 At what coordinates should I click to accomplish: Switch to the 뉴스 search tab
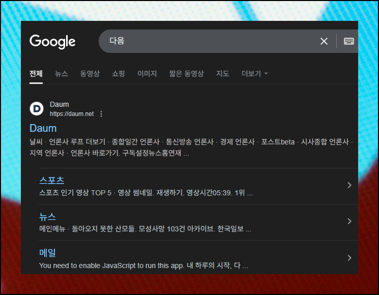62,73
